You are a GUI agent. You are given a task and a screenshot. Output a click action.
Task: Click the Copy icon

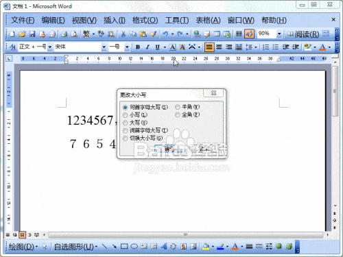133,34
